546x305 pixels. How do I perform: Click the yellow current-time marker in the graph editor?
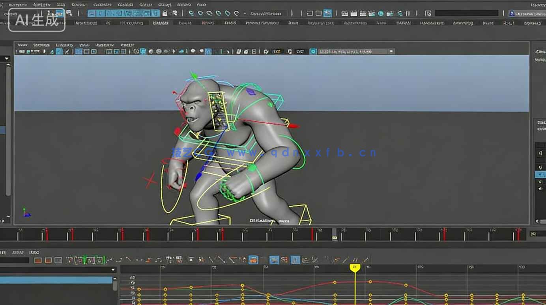pyautogui.click(x=355, y=268)
